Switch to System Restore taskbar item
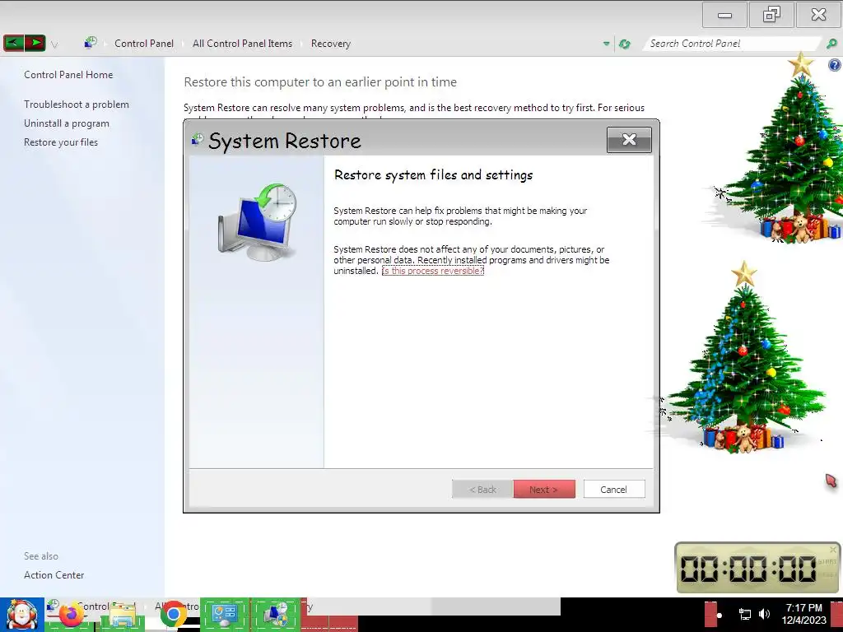 pos(275,615)
